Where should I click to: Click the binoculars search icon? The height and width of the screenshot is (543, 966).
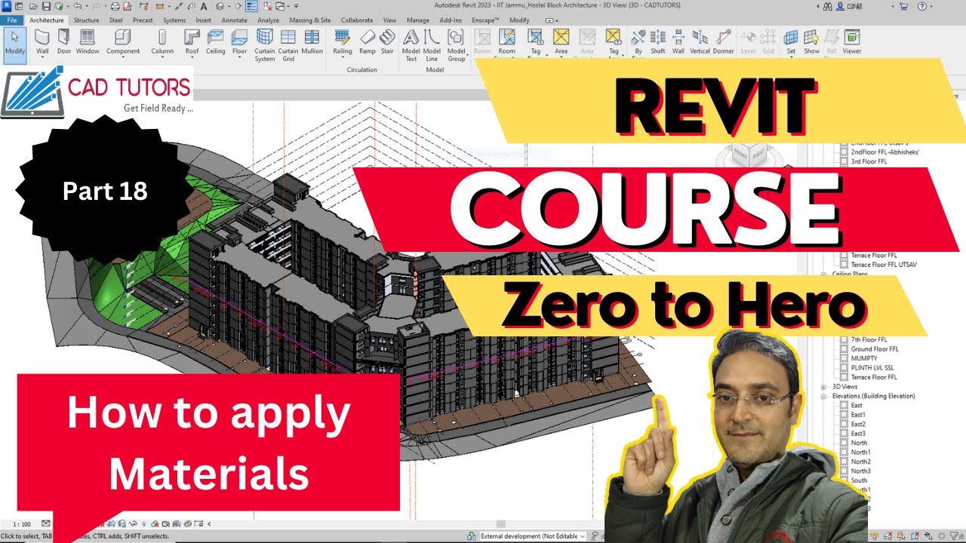827,6
